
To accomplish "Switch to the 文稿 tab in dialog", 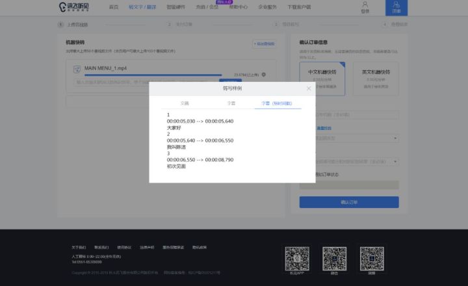I will coord(185,103).
